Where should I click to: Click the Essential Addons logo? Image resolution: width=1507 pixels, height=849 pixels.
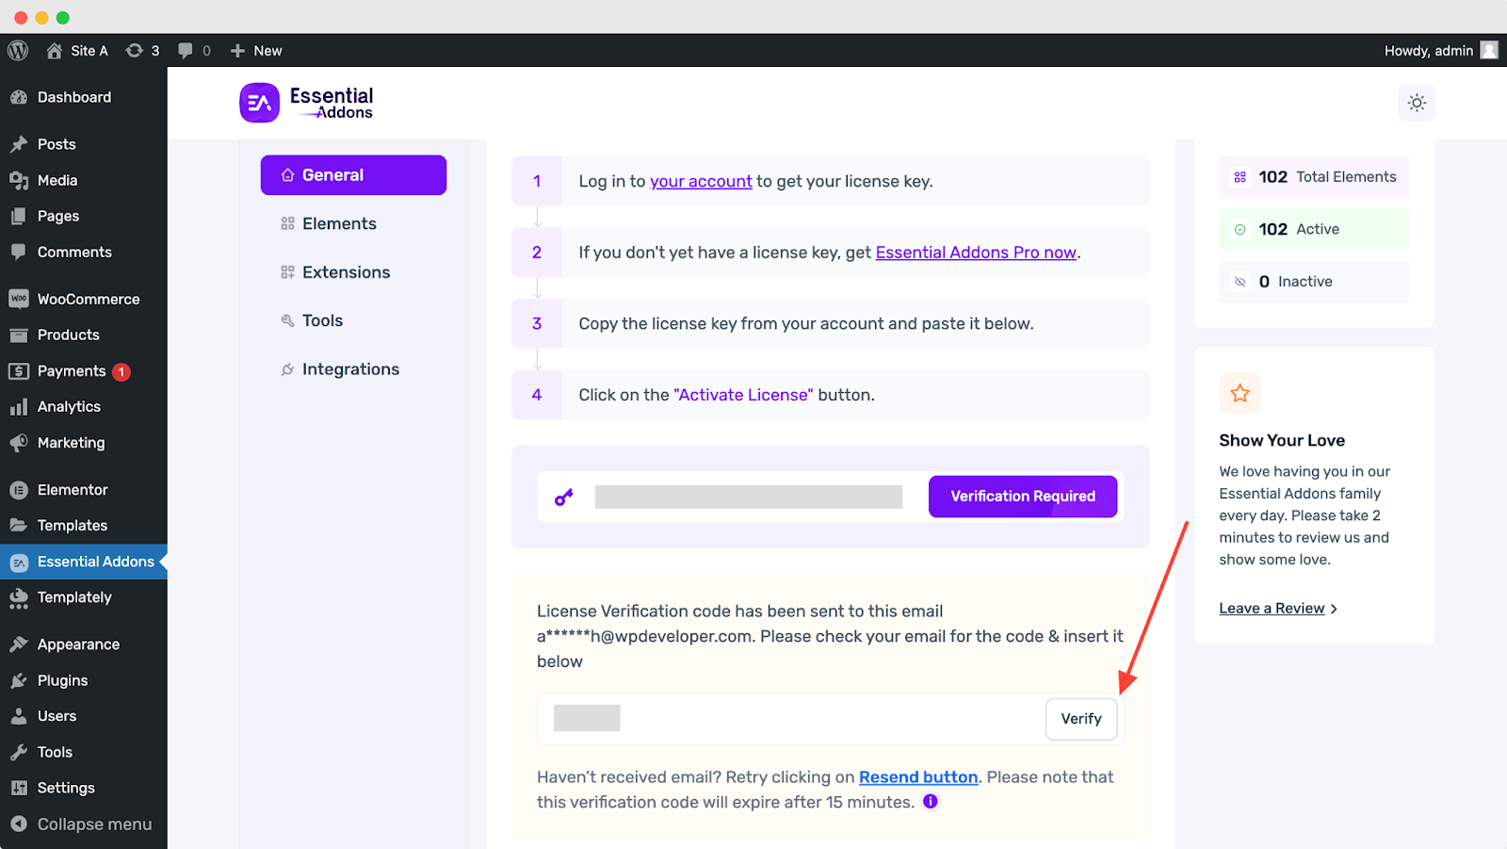pyautogui.click(x=306, y=104)
